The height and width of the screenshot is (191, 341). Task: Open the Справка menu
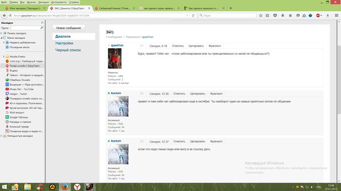pyautogui.click(x=74, y=2)
